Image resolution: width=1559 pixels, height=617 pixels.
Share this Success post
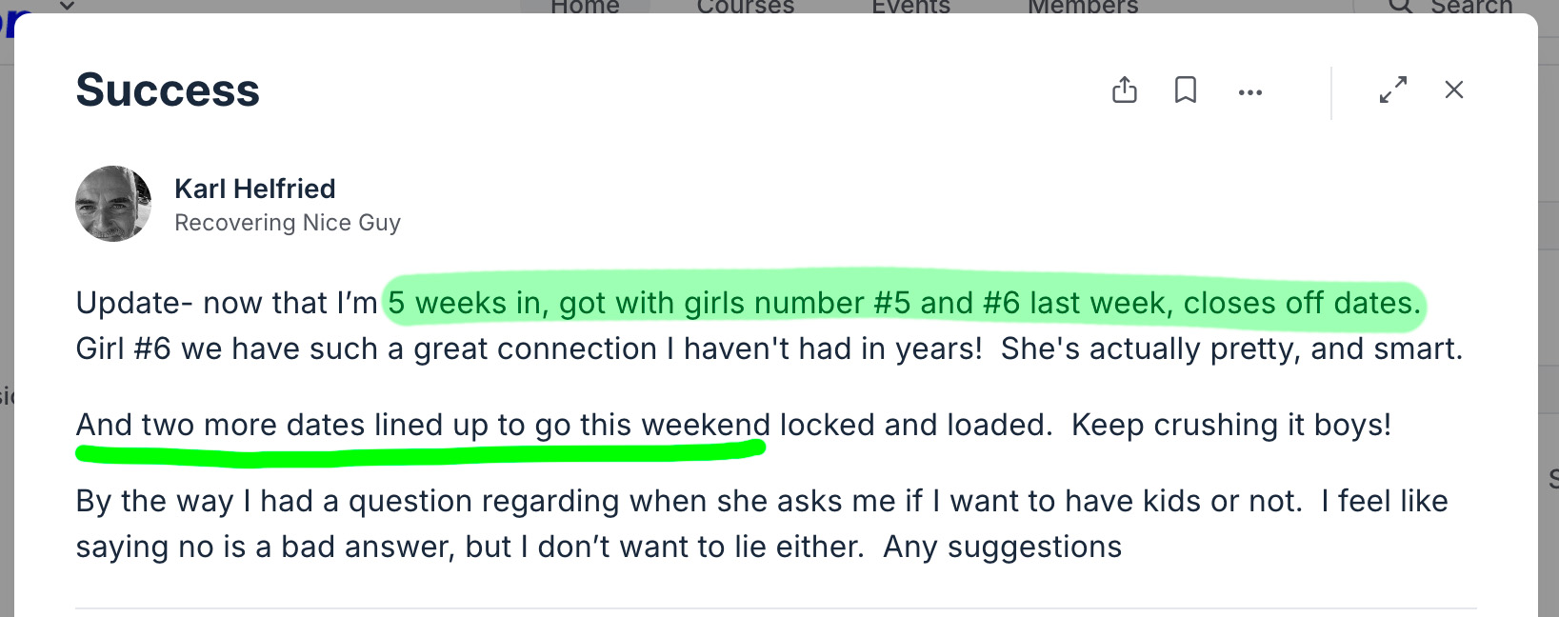coord(1125,90)
